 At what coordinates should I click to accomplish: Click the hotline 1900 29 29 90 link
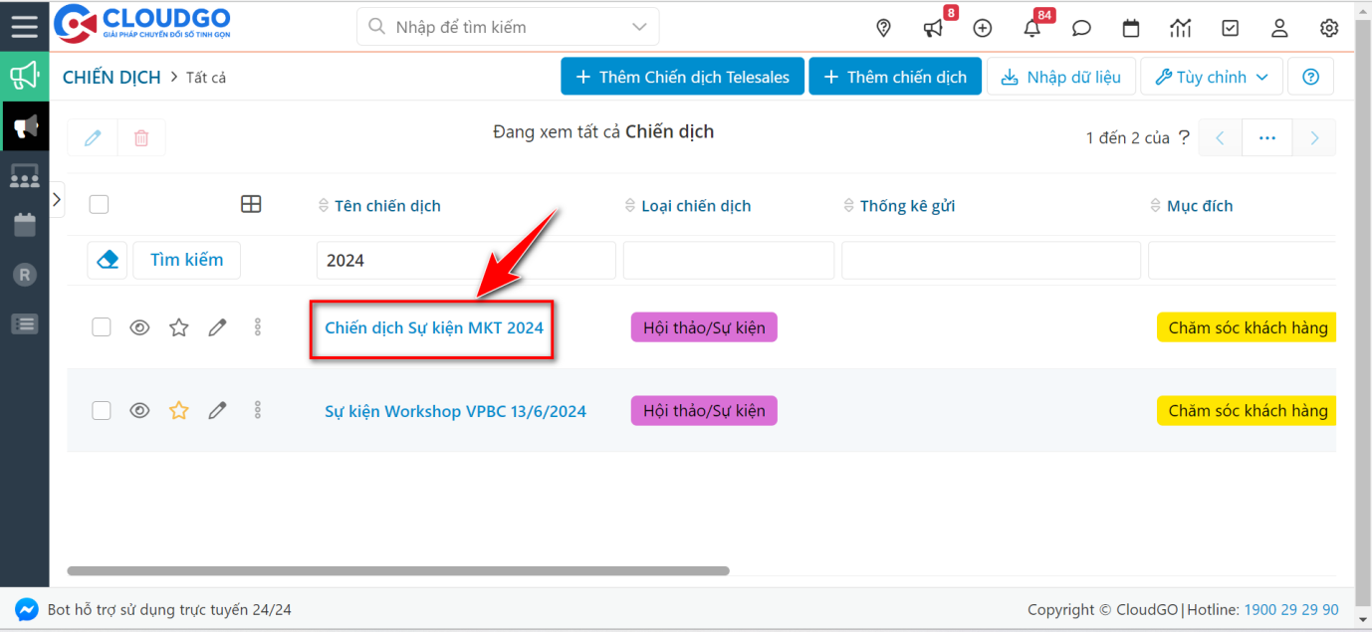pos(1291,609)
